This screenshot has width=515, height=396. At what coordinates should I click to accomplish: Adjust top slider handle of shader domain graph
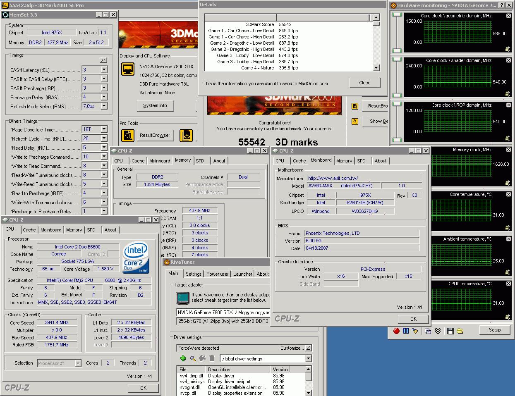pos(397,60)
